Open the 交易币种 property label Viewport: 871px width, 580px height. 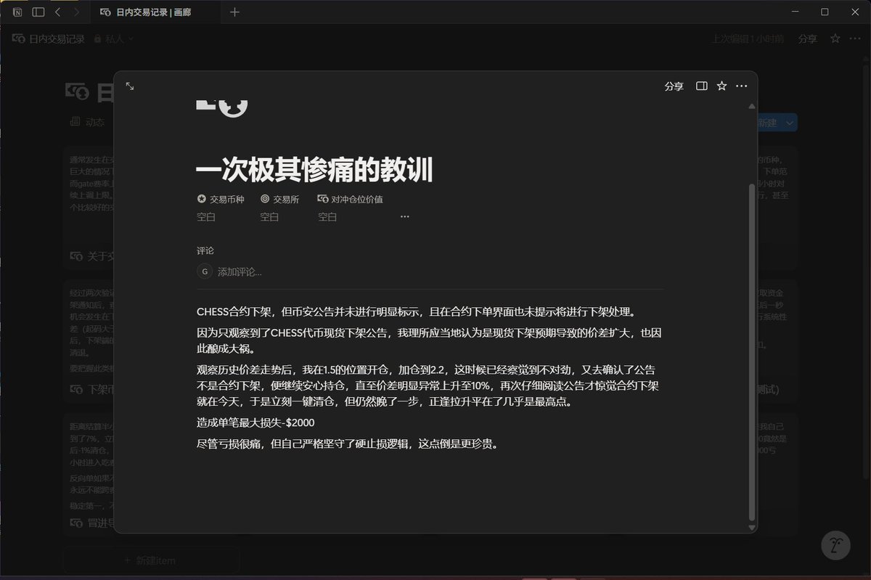[221, 199]
